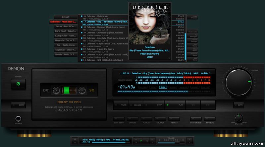
Task: Open the Quick Settings button
Action: 192,40
